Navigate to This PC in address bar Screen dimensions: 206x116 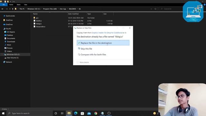(x=22, y=9)
